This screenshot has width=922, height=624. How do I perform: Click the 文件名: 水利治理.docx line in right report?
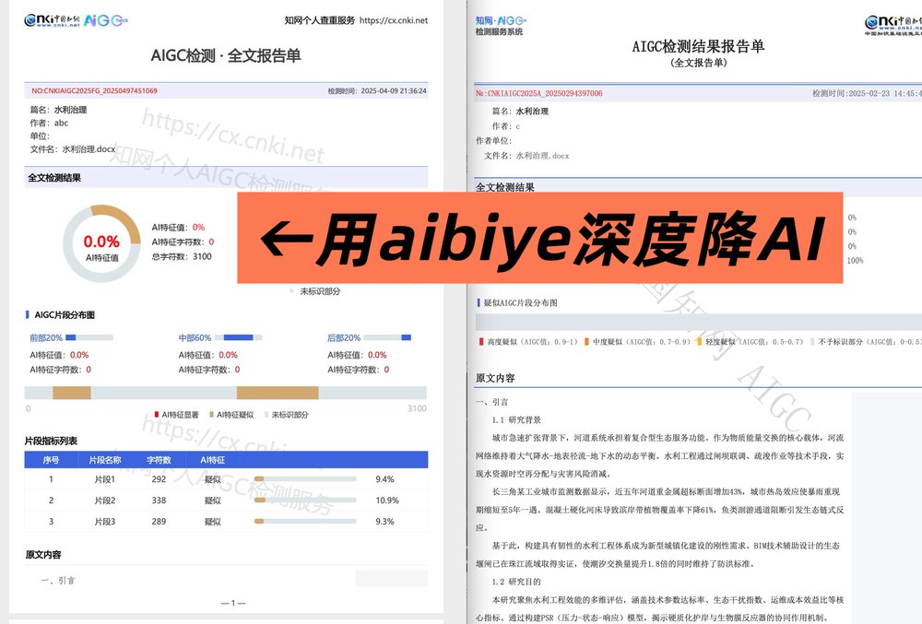[526, 156]
